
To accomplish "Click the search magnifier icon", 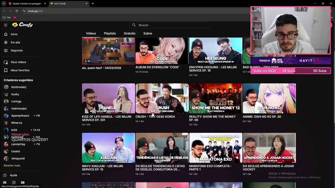I will pyautogui.click(x=134, y=25).
